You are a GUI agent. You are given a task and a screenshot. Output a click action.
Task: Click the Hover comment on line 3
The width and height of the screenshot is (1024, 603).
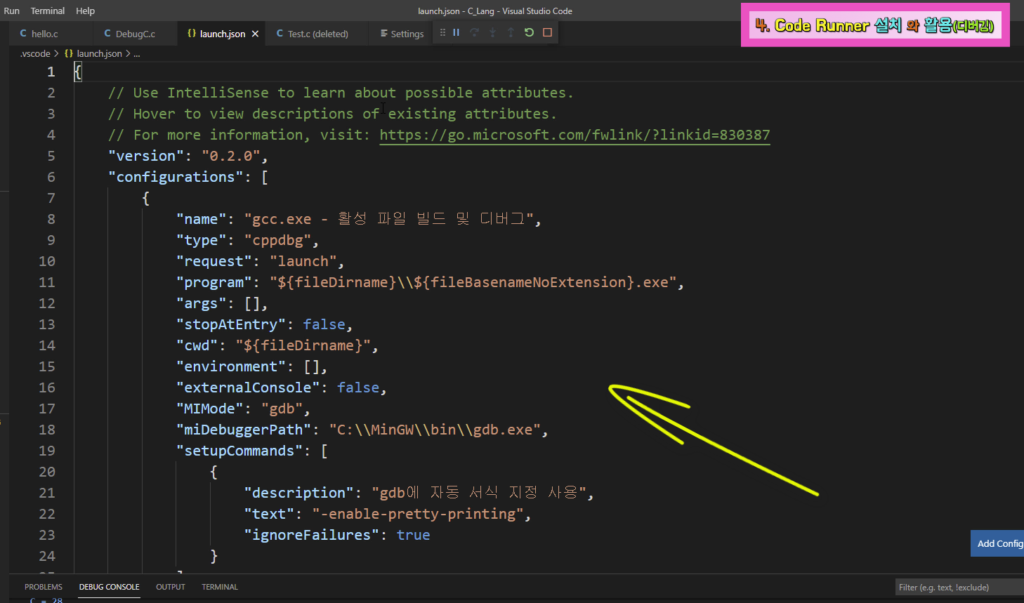click(332, 114)
